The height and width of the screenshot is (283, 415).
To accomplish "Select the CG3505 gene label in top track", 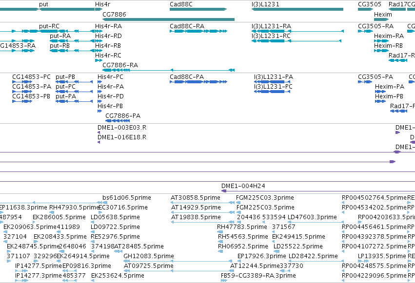I will pos(370,4).
